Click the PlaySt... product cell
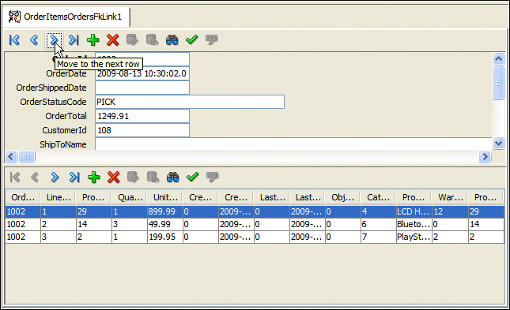510x310 pixels. (x=414, y=237)
